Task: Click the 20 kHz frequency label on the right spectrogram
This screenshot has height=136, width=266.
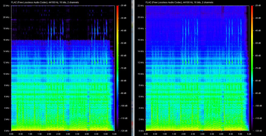Action: [140, 17]
